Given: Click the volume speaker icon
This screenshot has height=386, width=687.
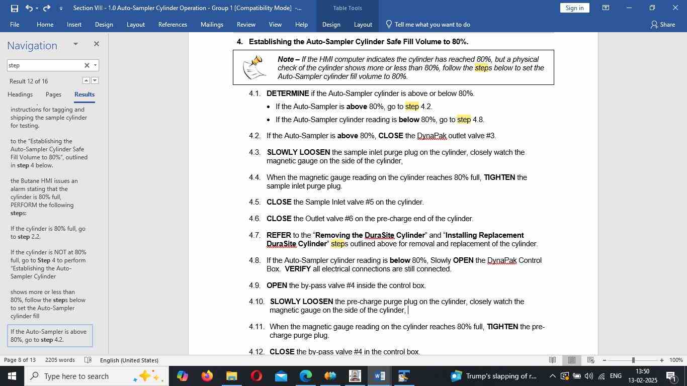Looking at the screenshot, I should 589,376.
